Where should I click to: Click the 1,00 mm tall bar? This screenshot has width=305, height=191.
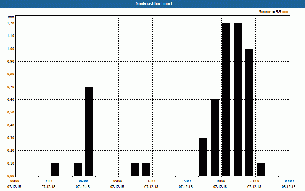249,112
